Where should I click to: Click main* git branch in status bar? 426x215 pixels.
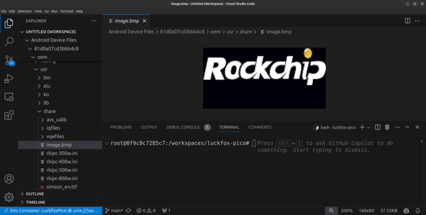pos(114,210)
